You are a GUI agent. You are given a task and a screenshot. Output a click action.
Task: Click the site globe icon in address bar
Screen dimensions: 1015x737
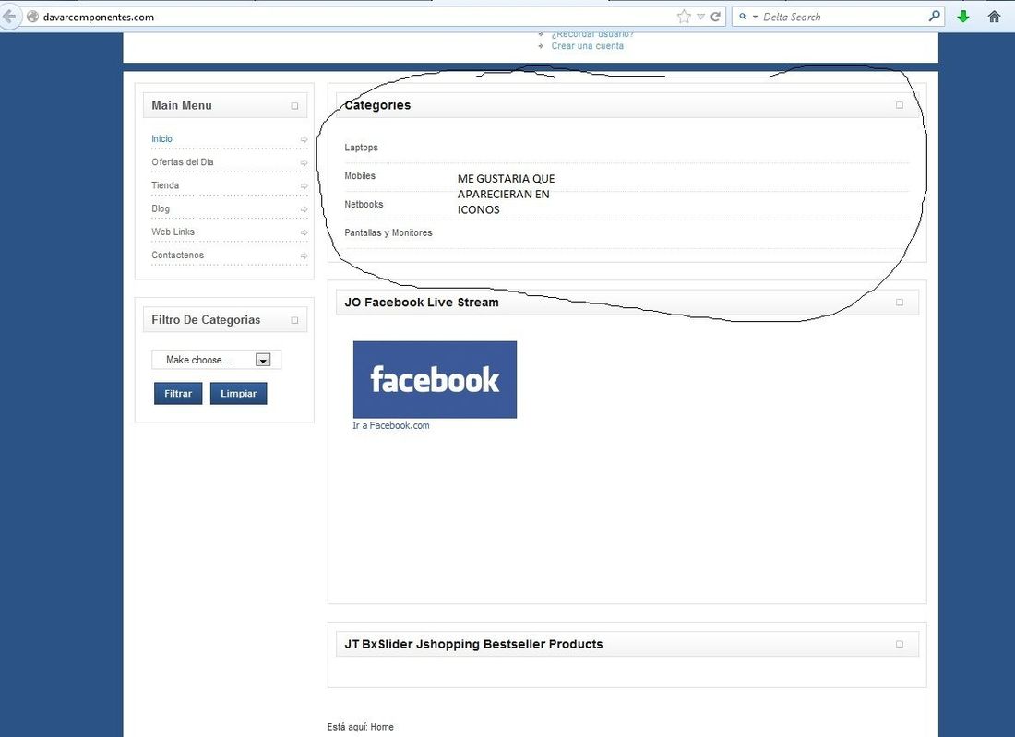point(32,17)
